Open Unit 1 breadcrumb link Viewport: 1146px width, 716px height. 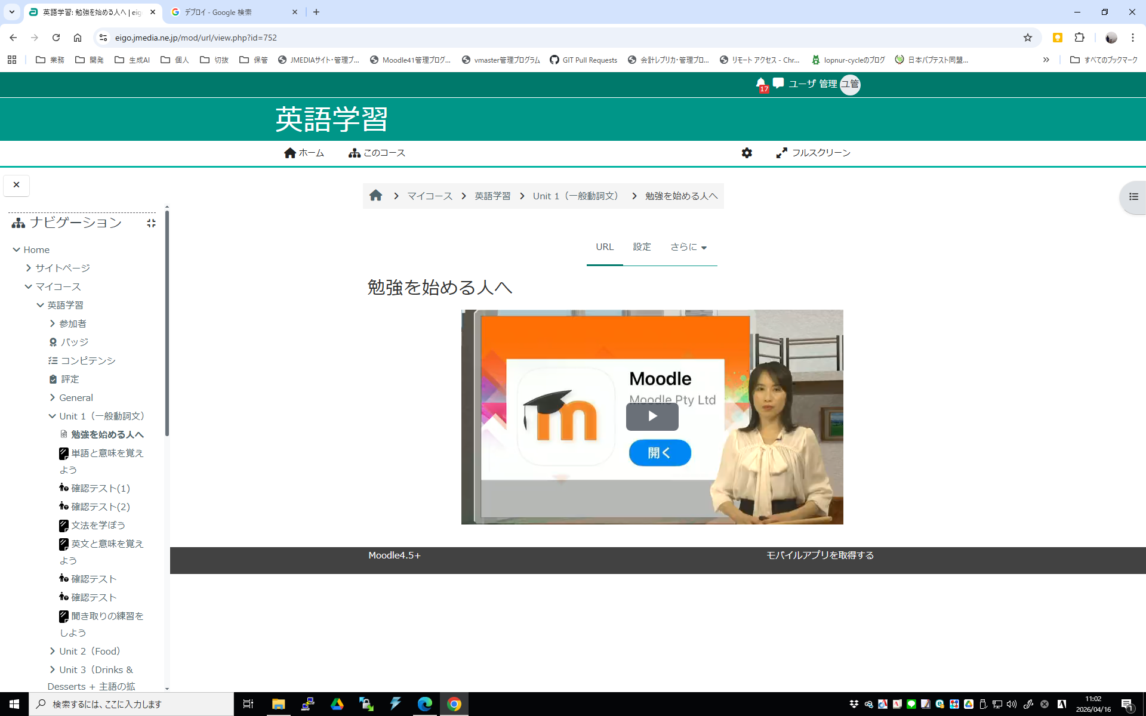(577, 196)
